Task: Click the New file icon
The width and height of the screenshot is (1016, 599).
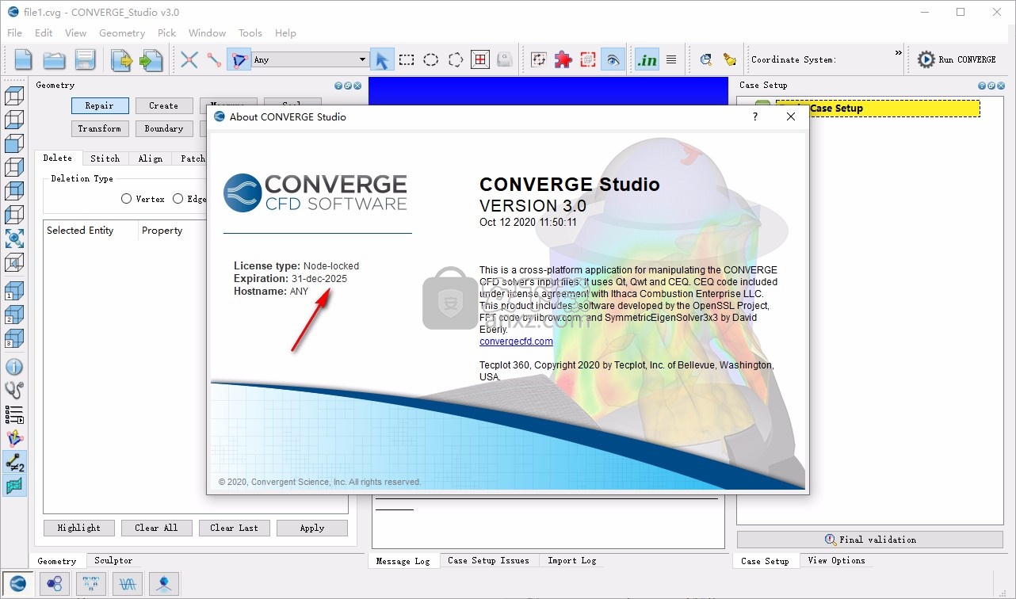Action: pyautogui.click(x=24, y=59)
